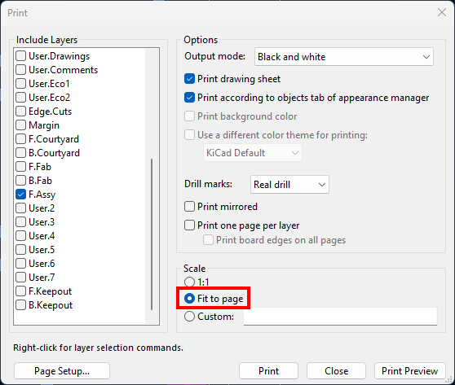The width and height of the screenshot is (455, 385).
Task: Click the Custom scale input field
Action: pos(340,317)
